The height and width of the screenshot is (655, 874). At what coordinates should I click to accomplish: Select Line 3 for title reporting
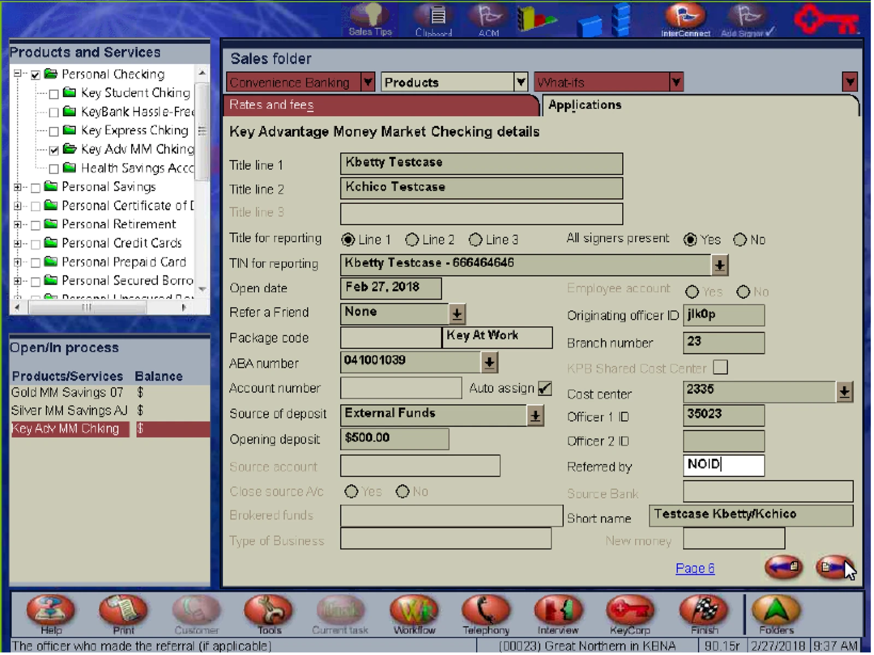point(475,240)
